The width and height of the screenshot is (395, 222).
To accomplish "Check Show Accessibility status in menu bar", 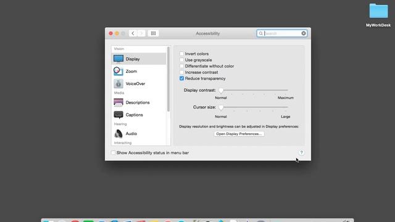I will click(113, 152).
